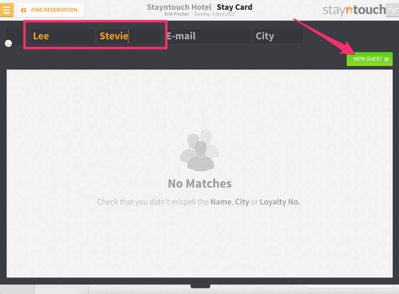Open the orange hamburger main menu
This screenshot has height=294, width=399.
7,10
